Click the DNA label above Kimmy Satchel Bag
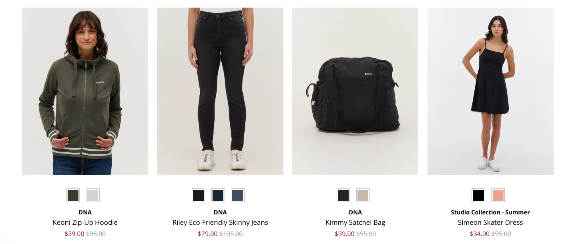Screen dimensions: 564x244 [x=355, y=212]
